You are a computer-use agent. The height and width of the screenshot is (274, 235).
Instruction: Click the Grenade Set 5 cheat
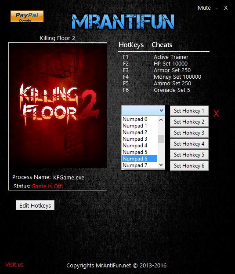pyautogui.click(x=172, y=90)
